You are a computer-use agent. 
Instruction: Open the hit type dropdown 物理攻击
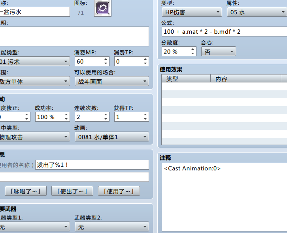click(35, 137)
